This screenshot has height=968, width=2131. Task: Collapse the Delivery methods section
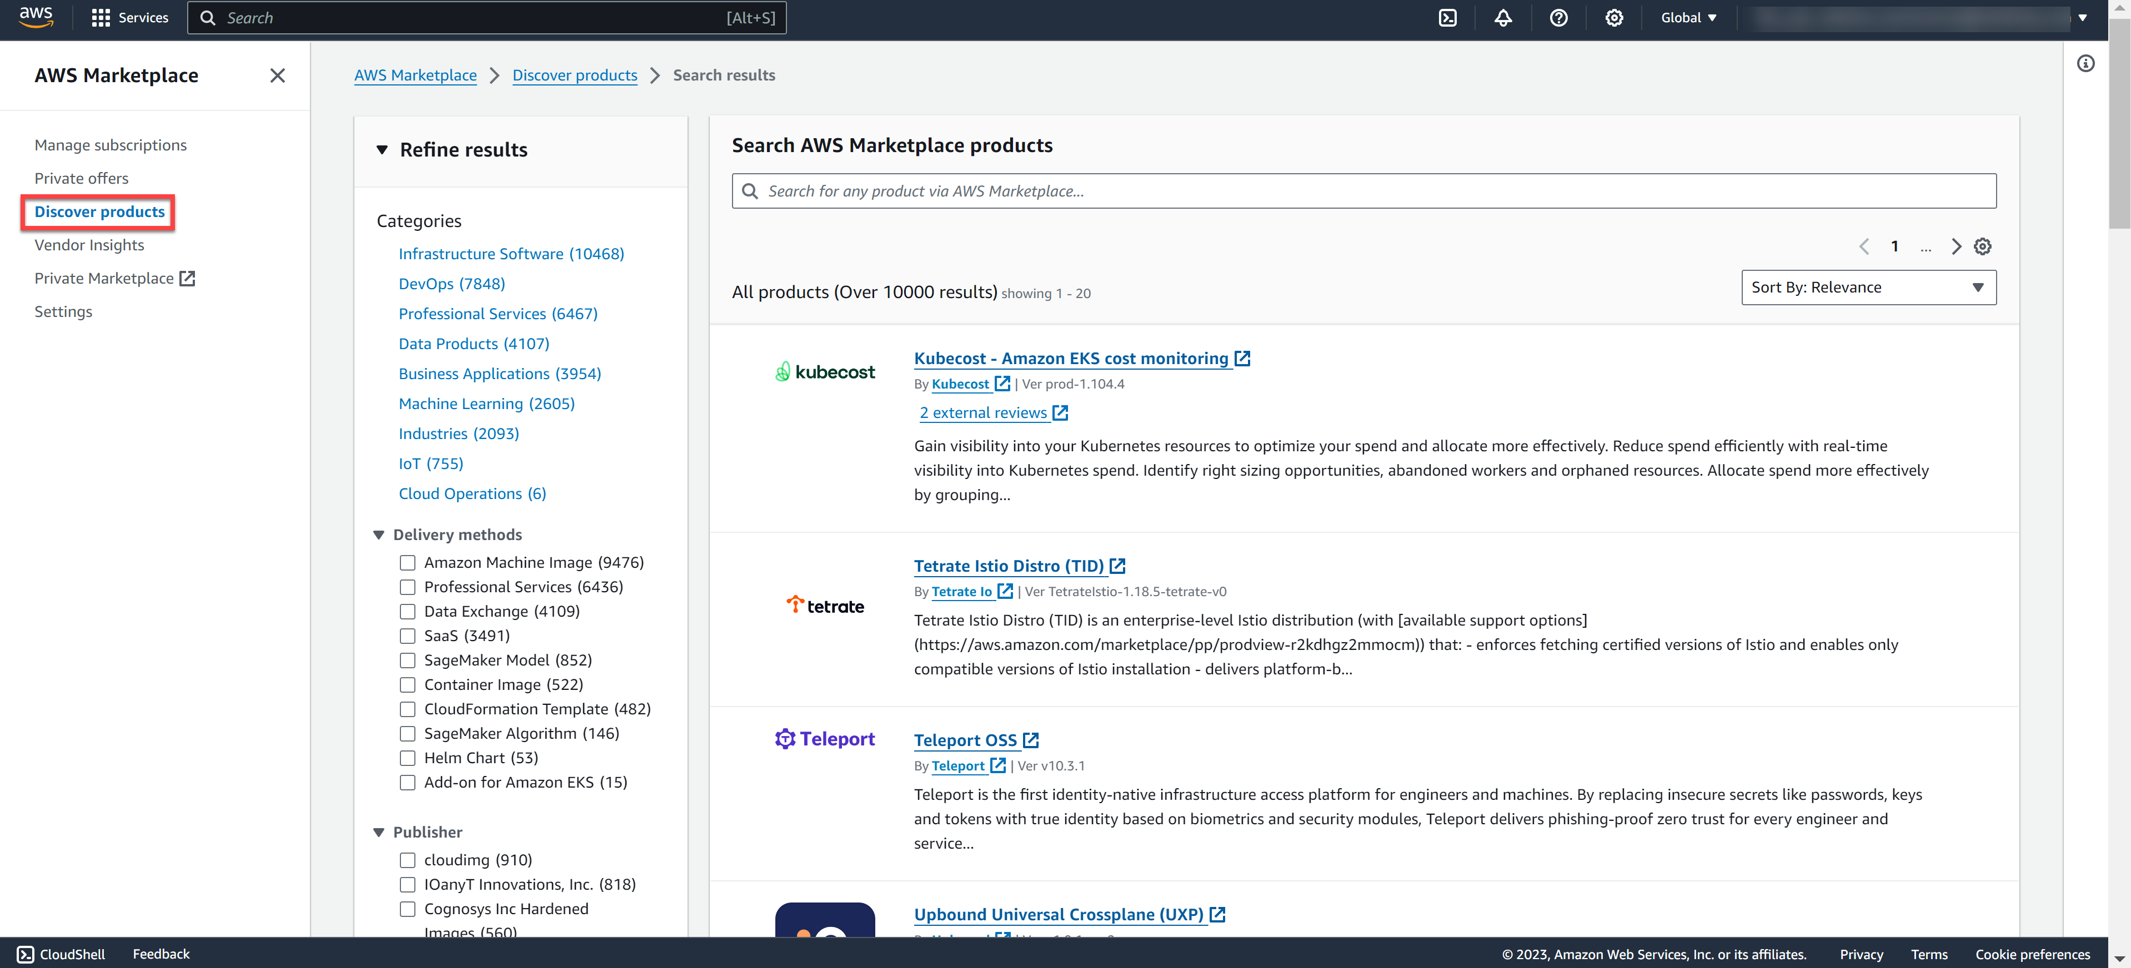tap(380, 534)
